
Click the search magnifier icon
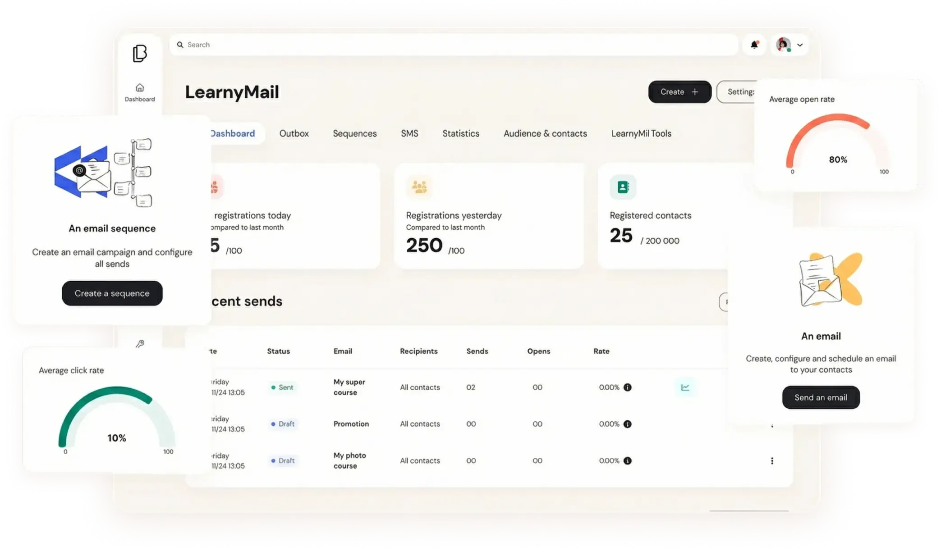pyautogui.click(x=180, y=45)
